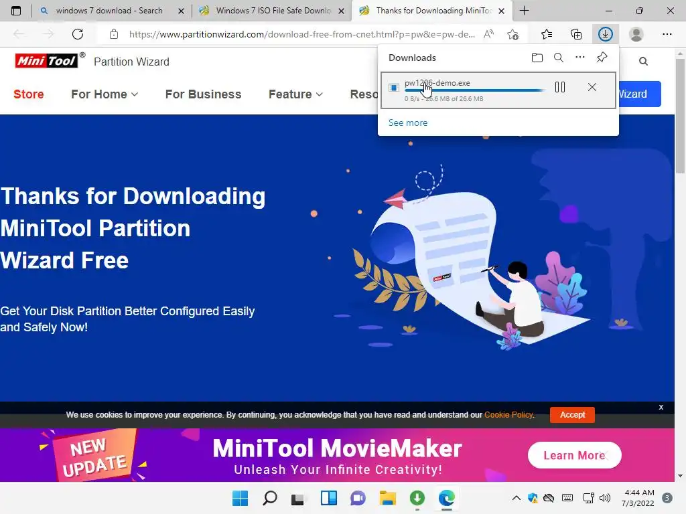The height and width of the screenshot is (514, 686).
Task: Open the Windows Start menu
Action: point(240,498)
